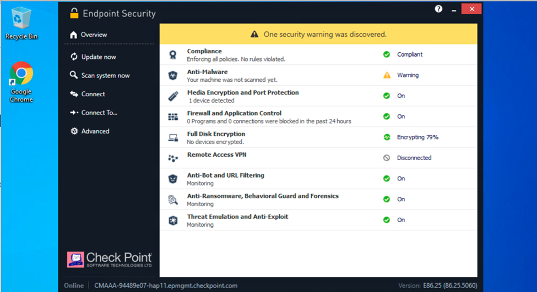Click the 'Disconnected' status text

pyautogui.click(x=414, y=158)
